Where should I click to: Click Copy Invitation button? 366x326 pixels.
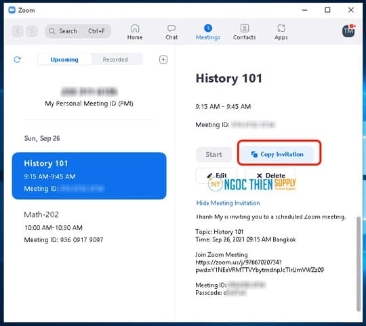[x=277, y=154]
